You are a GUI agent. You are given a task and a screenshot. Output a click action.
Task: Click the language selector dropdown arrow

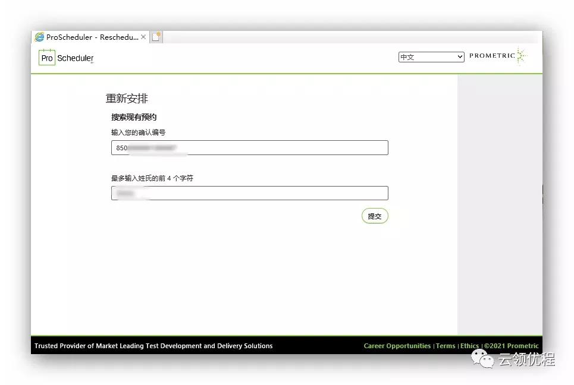click(460, 56)
